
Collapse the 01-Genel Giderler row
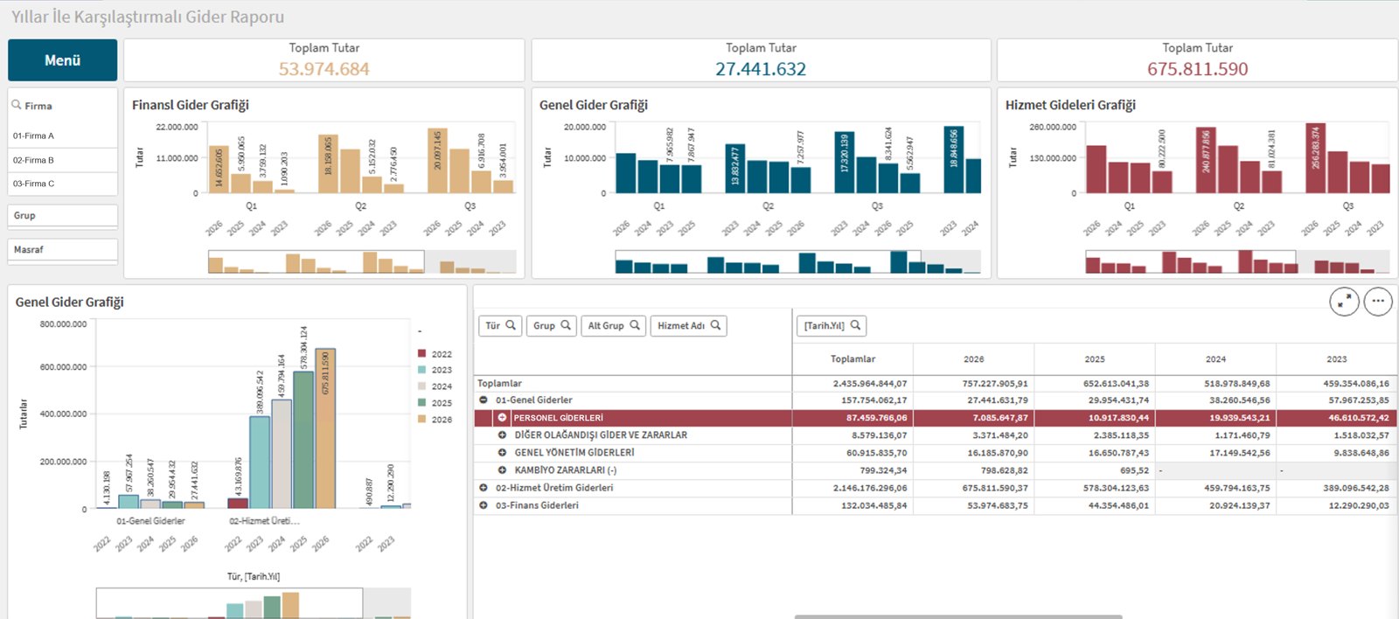tap(484, 400)
